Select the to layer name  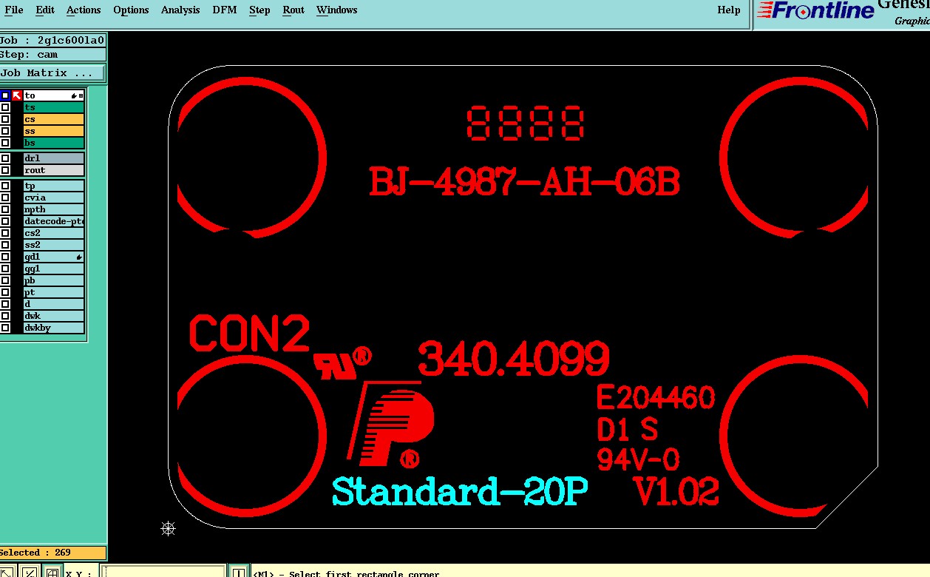click(54, 95)
